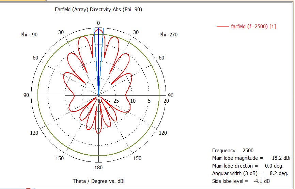
Task: Click the 5 radial scale label
Action: pyautogui.click(x=149, y=101)
